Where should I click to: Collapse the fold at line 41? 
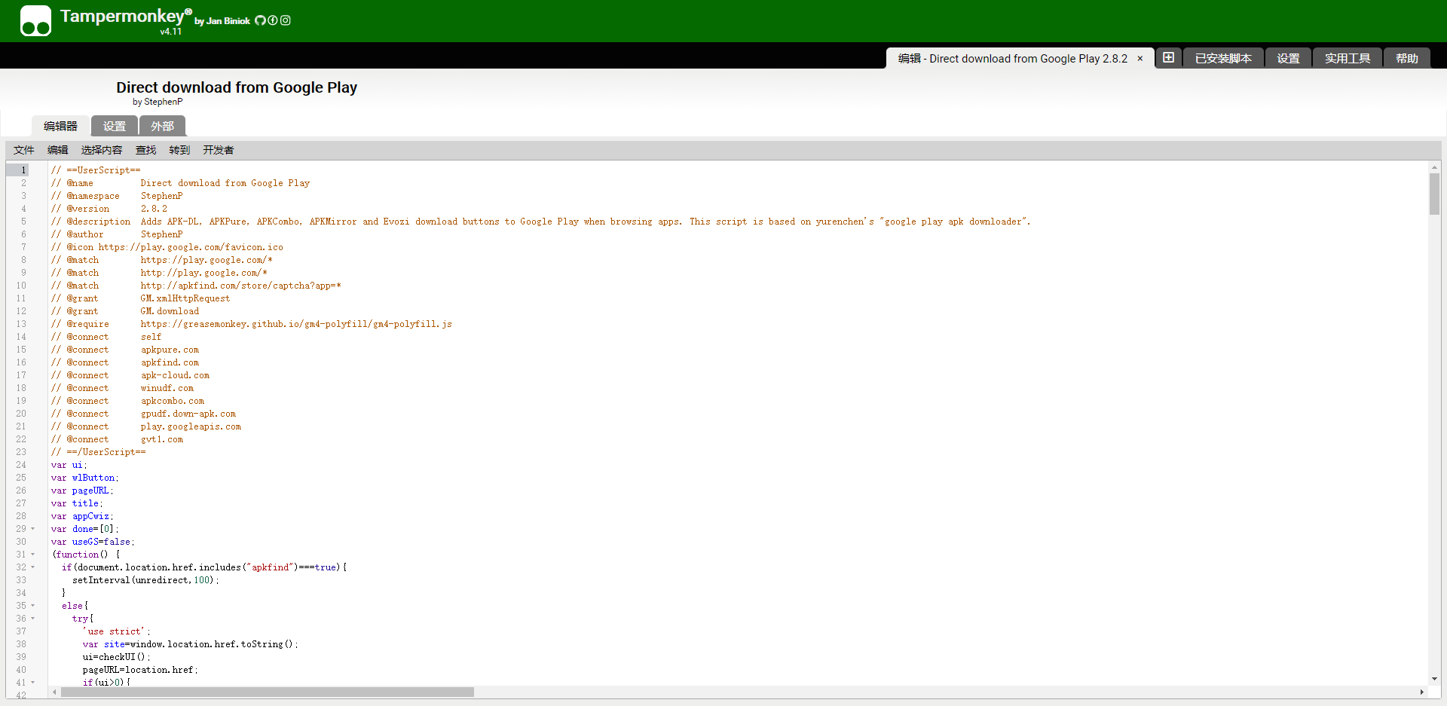[33, 683]
